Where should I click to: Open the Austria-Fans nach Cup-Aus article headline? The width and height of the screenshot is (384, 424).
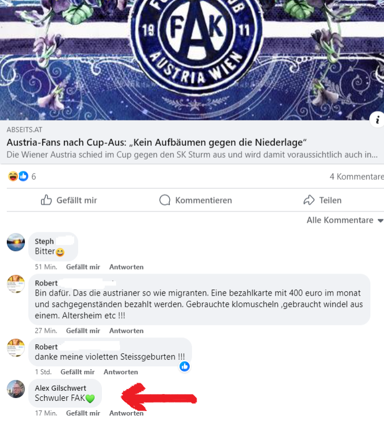pos(157,142)
